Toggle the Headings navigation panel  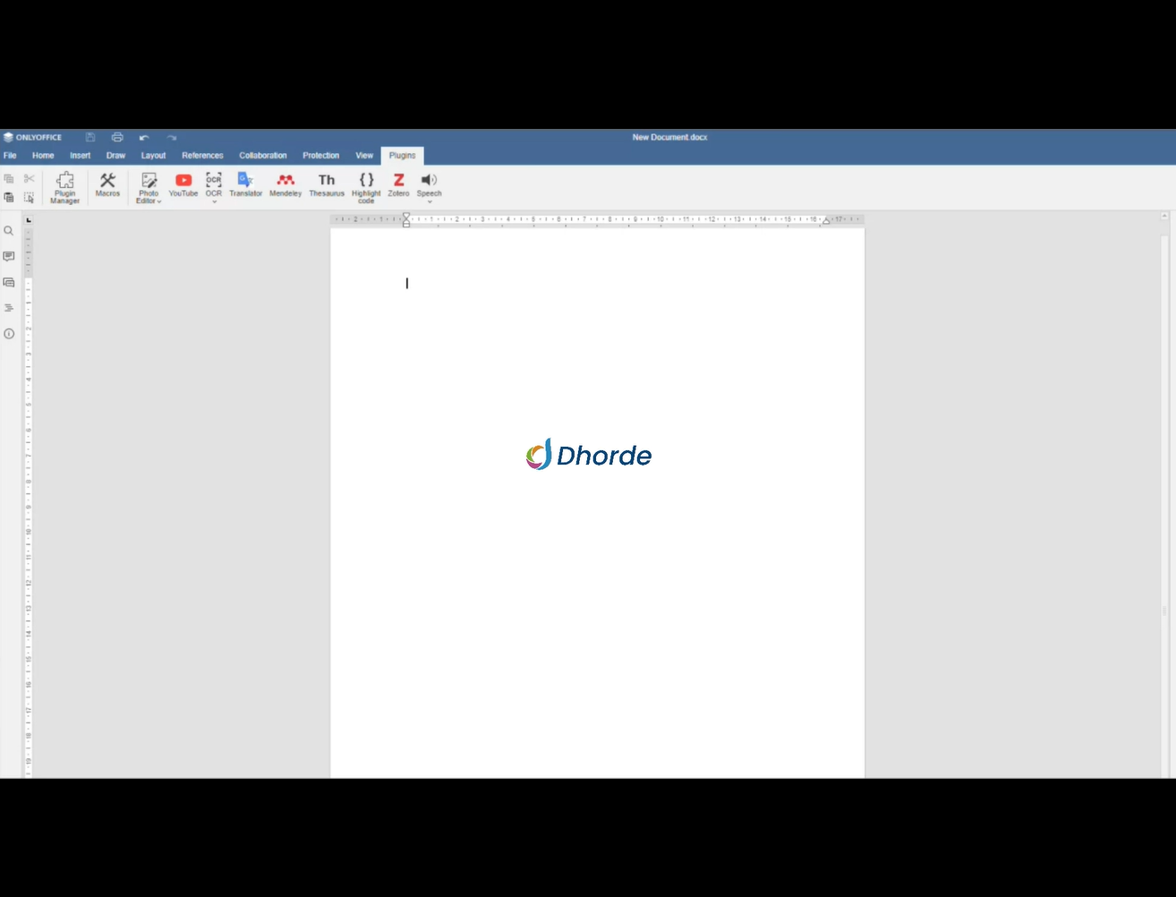pos(9,308)
